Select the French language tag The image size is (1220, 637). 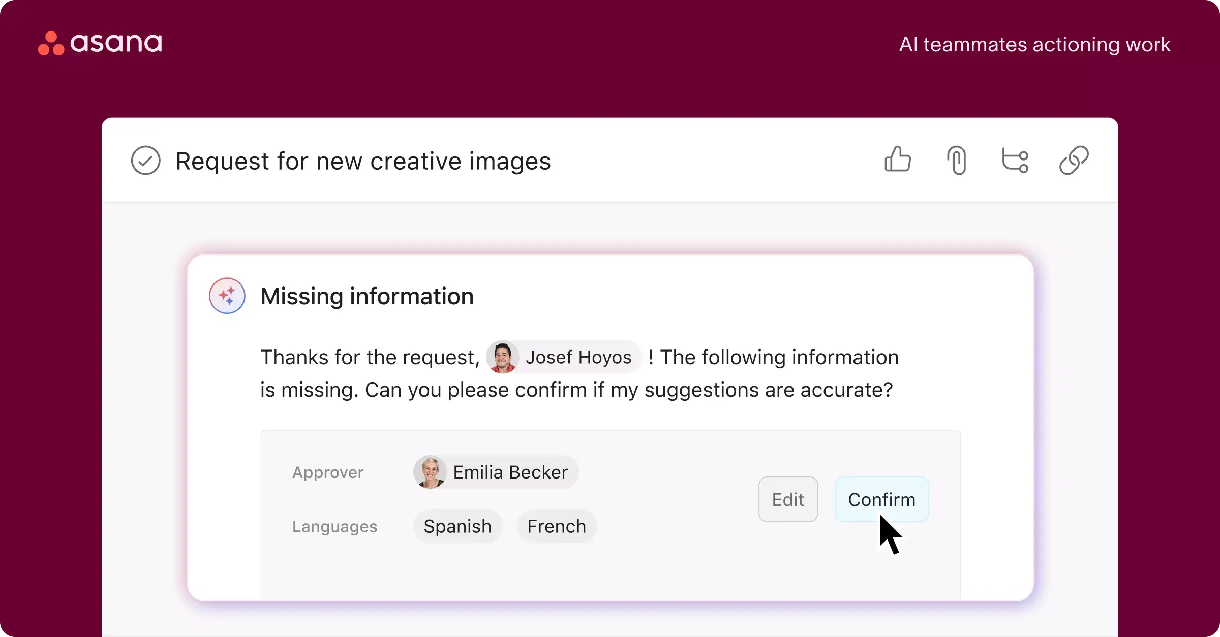(557, 526)
